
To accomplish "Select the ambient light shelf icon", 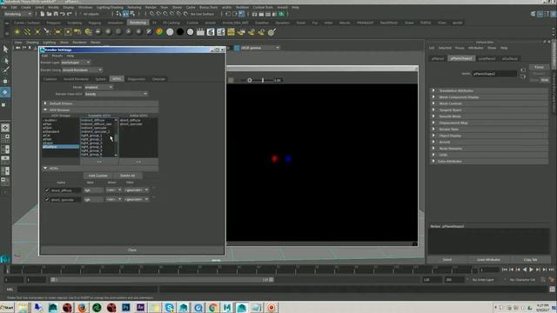I will 17,32.
